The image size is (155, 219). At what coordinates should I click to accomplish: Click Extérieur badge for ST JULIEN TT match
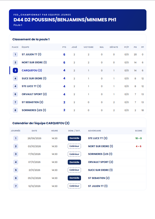click(x=74, y=186)
